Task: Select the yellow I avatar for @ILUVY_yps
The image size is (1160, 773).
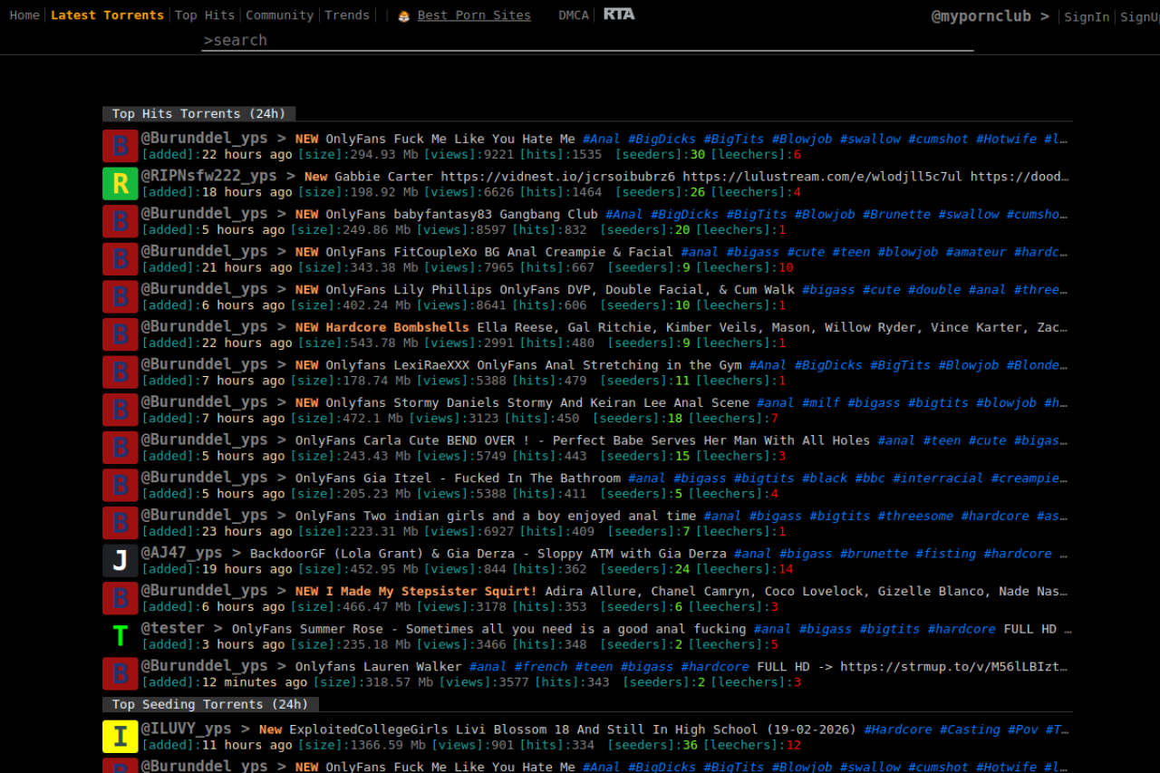Action: point(120,736)
